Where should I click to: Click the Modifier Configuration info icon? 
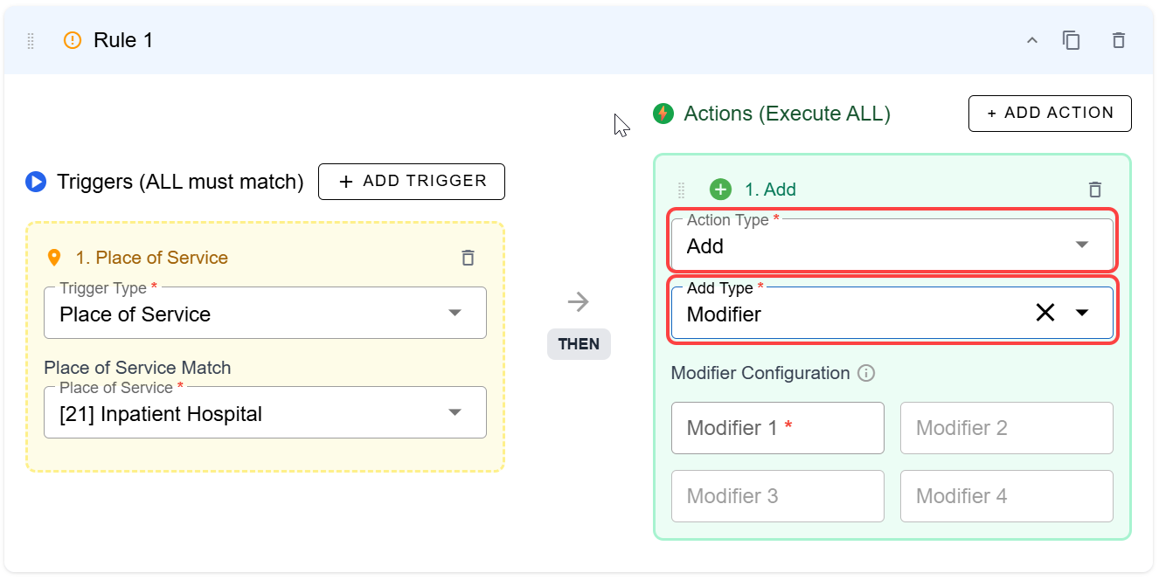click(x=866, y=374)
